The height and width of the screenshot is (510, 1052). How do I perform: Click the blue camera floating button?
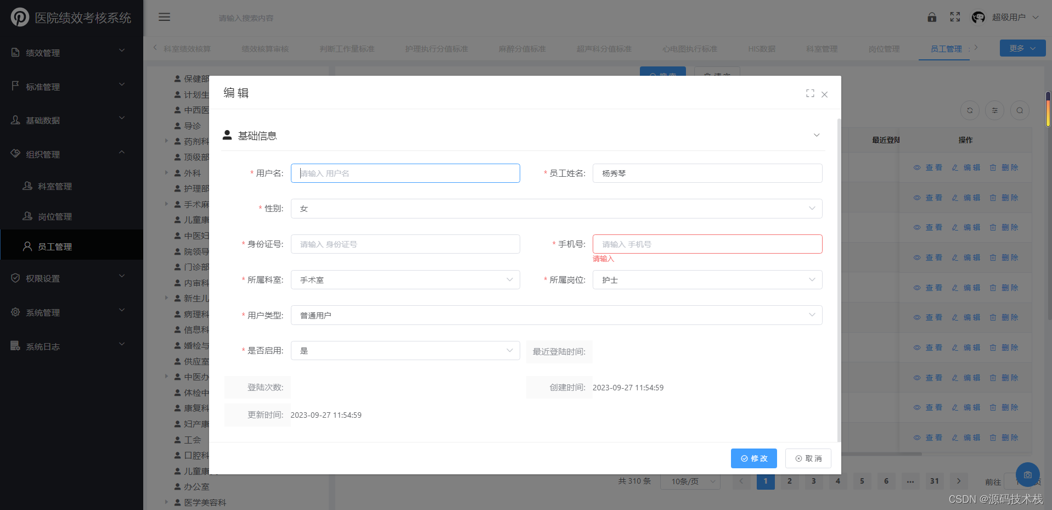[x=1027, y=475]
